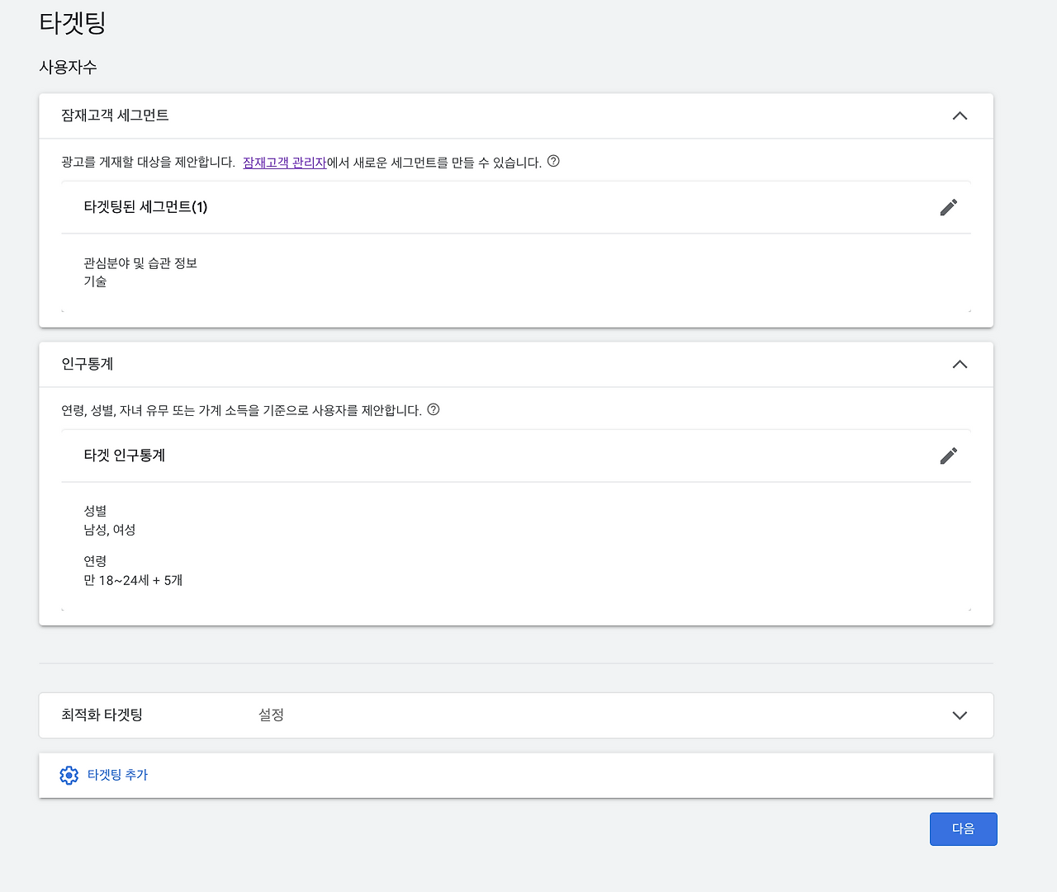1057x892 pixels.
Task: Click the help icon in the 인구통계 section
Action: click(x=435, y=409)
